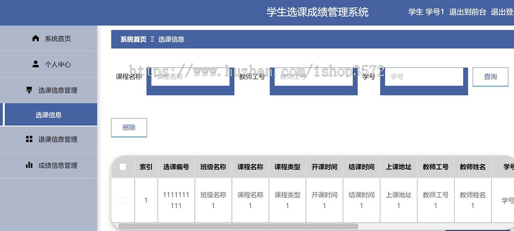Click the 教师姓名 column header

point(473,167)
